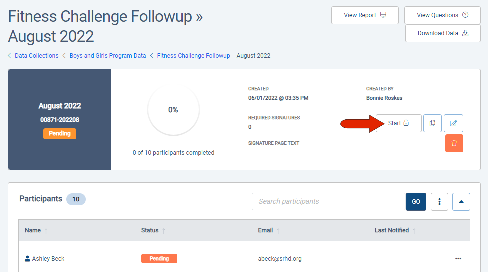Click the View Questions button
This screenshot has height=272, width=488.
click(x=442, y=15)
